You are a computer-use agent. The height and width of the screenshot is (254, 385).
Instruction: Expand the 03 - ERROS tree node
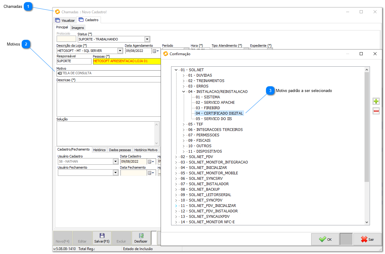click(183, 86)
